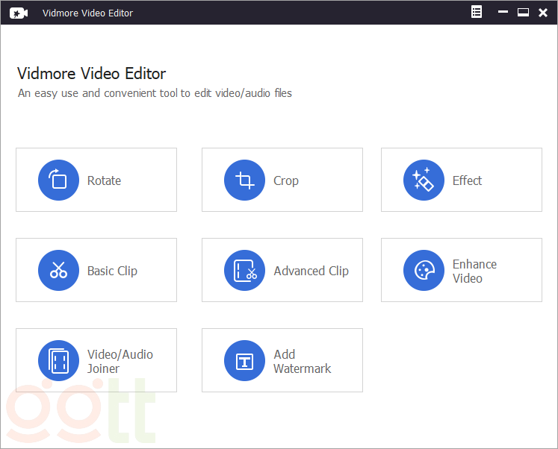The width and height of the screenshot is (558, 449).
Task: Click the Rotate circular icon
Action: point(58,180)
